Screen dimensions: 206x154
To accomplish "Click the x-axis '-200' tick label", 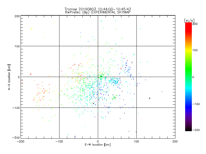I will [21, 141].
